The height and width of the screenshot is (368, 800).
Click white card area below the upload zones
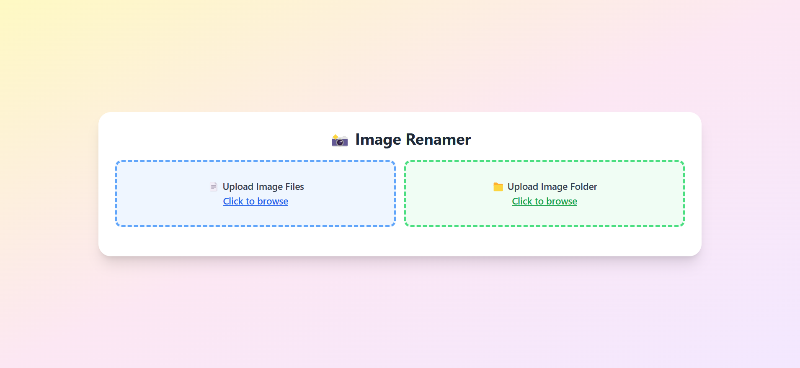pyautogui.click(x=400, y=242)
